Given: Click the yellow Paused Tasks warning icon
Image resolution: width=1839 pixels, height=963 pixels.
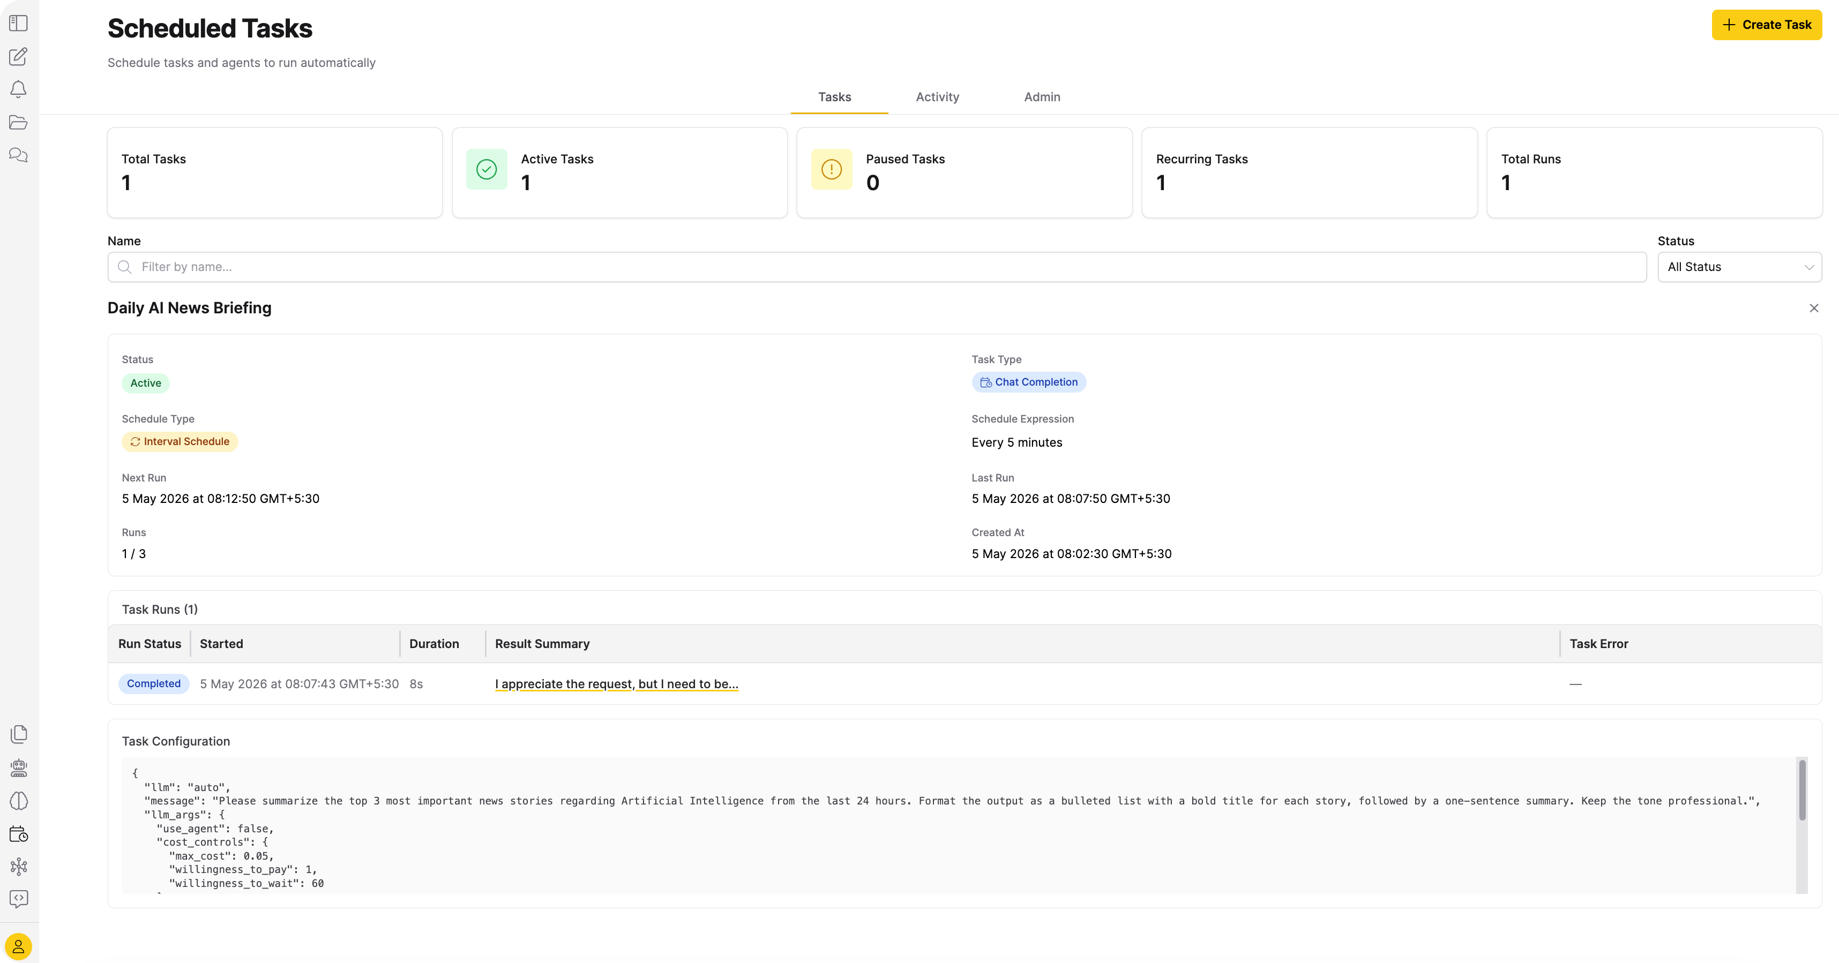Looking at the screenshot, I should 832,169.
